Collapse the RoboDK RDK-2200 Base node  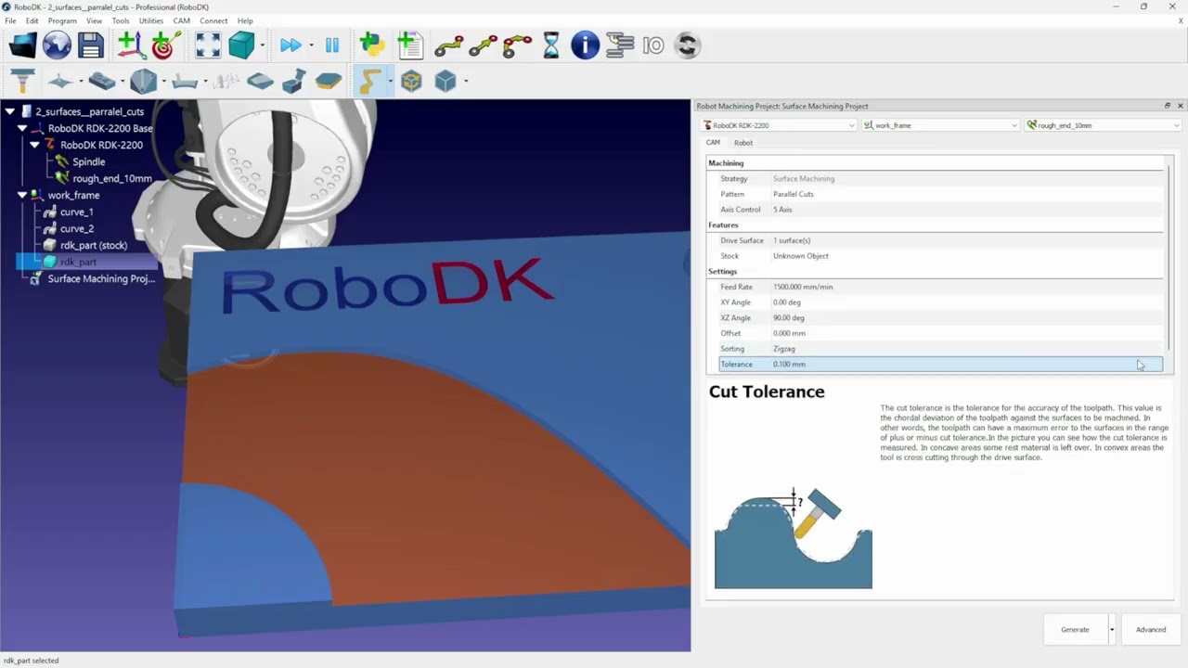click(x=21, y=128)
